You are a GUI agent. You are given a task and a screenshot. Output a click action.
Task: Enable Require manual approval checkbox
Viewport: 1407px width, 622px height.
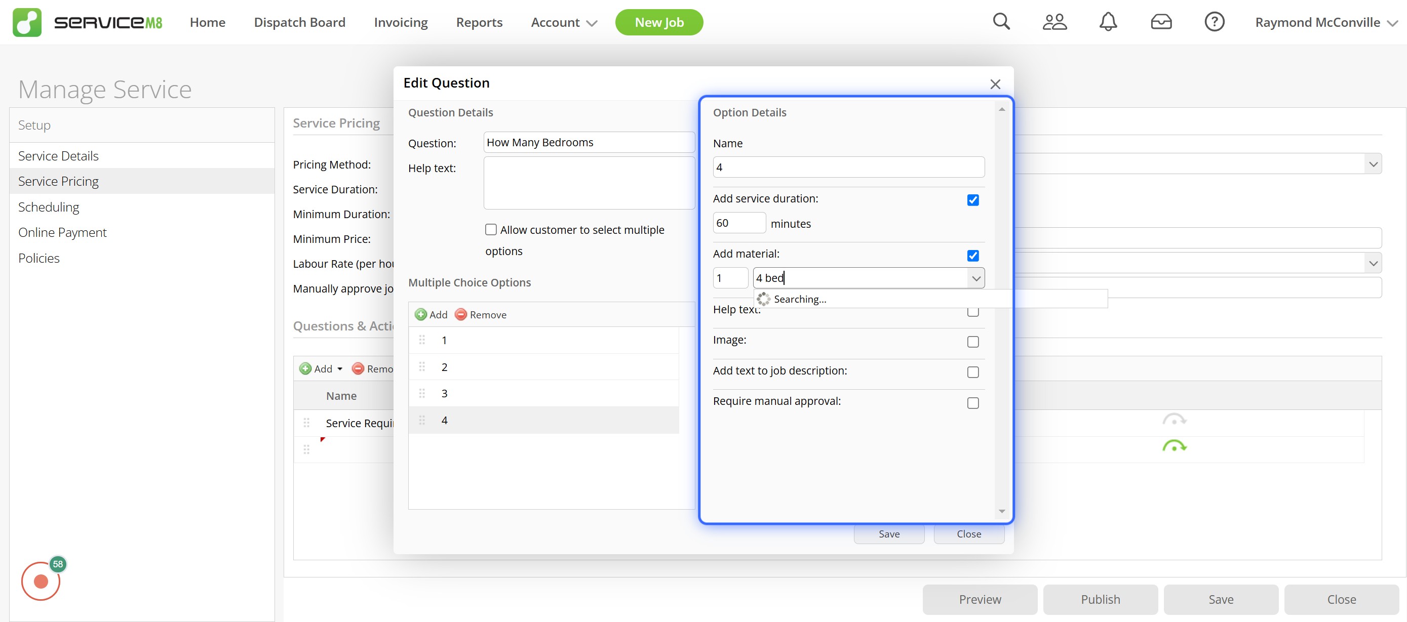(x=973, y=403)
